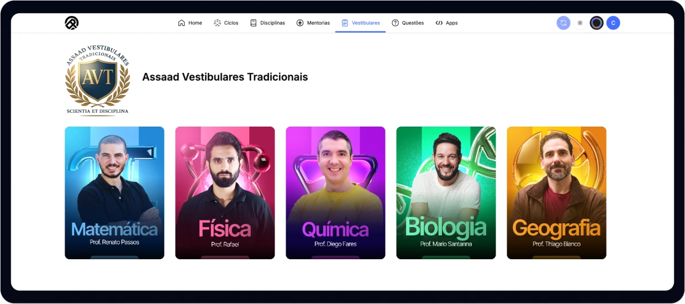Click the code brackets Apps icon
The width and height of the screenshot is (685, 304).
439,23
